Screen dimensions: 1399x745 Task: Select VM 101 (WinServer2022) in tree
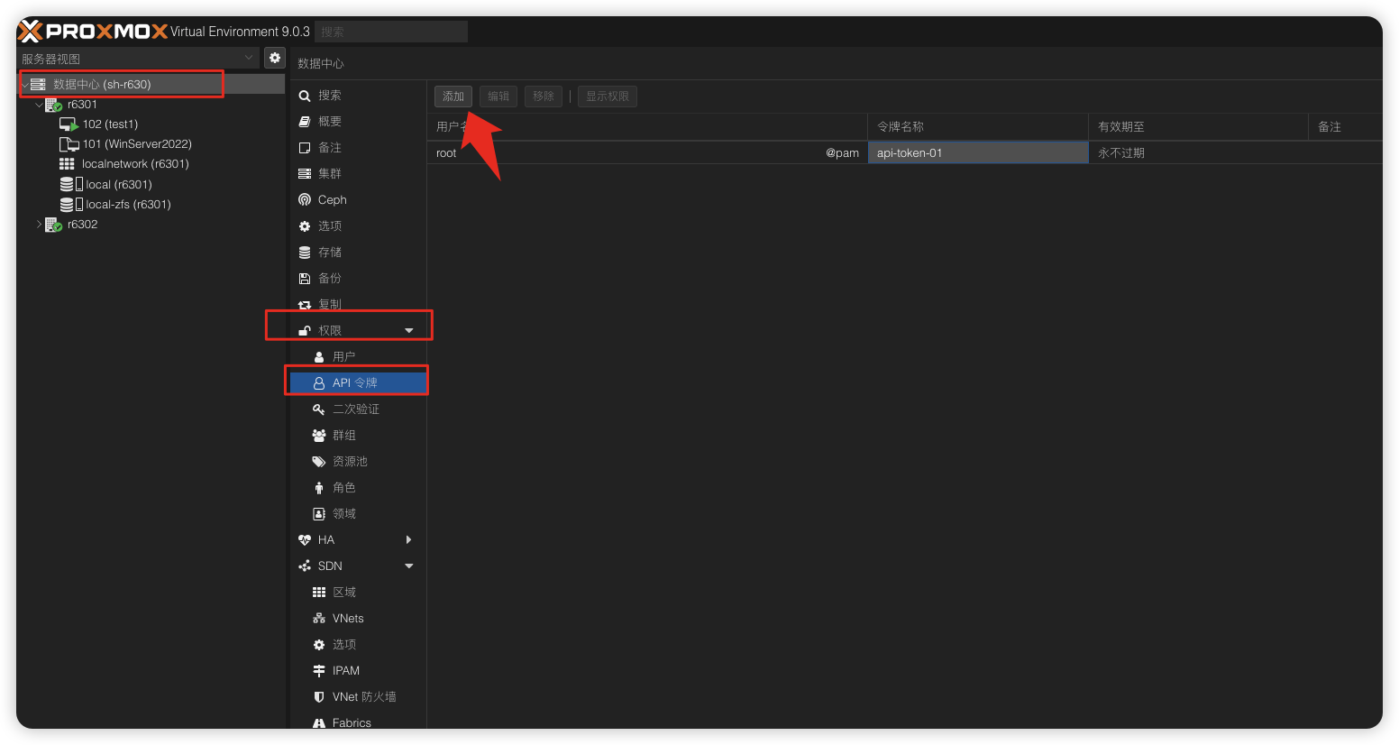(x=136, y=144)
